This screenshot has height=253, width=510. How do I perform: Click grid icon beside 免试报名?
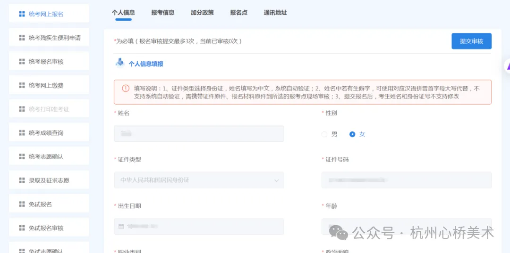click(x=22, y=204)
